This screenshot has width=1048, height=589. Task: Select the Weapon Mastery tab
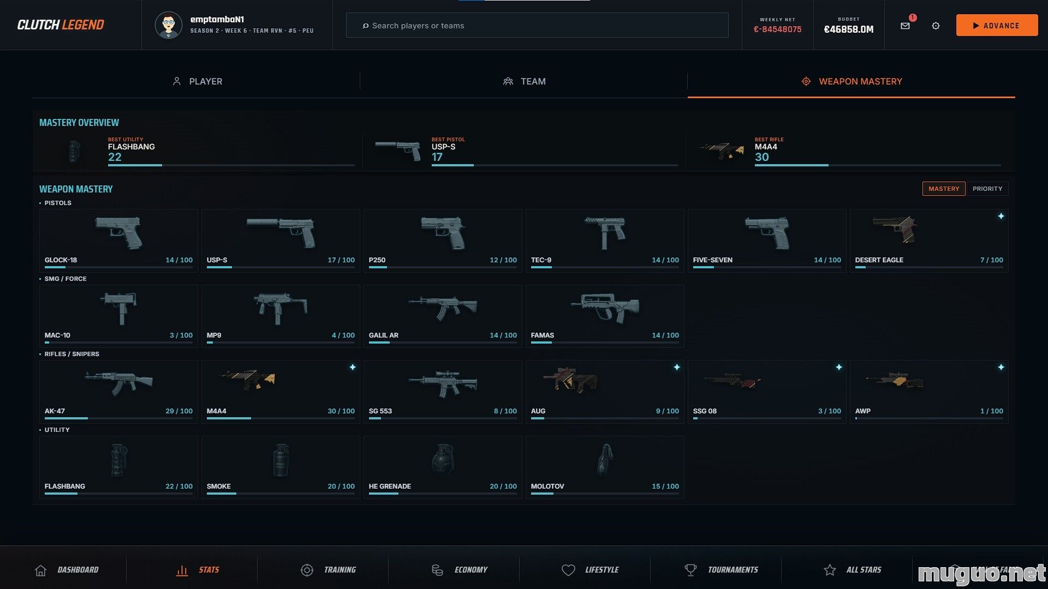[x=851, y=81]
